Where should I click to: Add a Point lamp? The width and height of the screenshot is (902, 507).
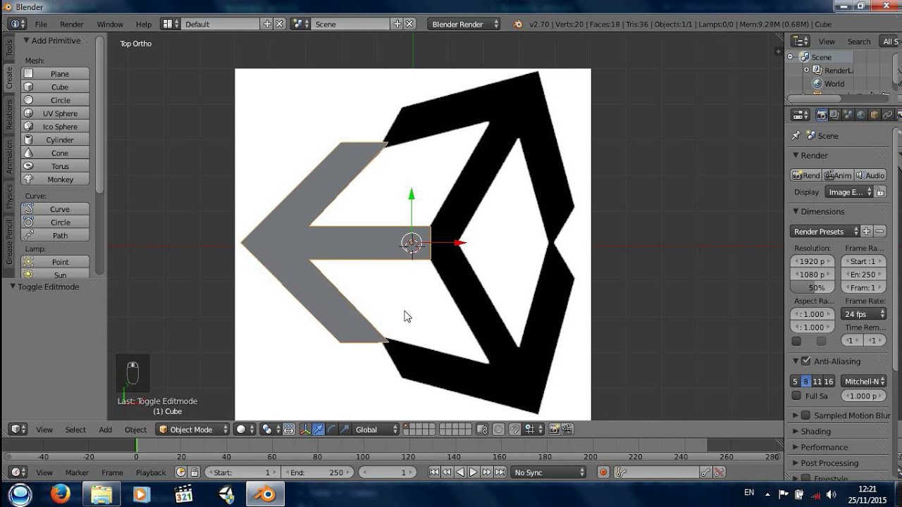(55, 262)
